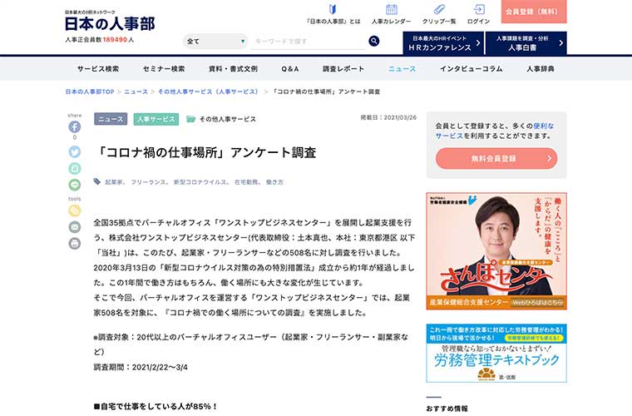Open 人事カレンダー calendar icon

coord(391,9)
